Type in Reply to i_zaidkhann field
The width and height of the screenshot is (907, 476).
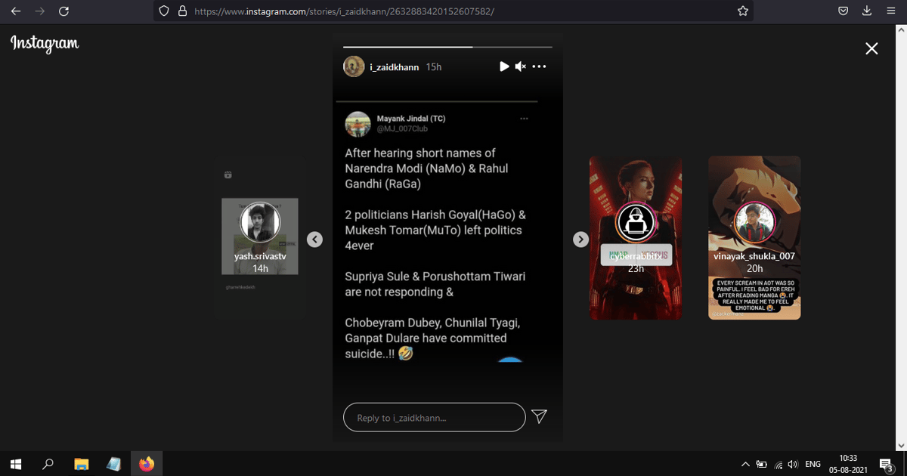click(434, 417)
